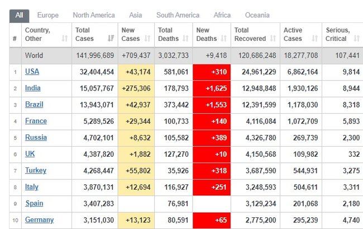Open Brazil country details link

click(34, 105)
